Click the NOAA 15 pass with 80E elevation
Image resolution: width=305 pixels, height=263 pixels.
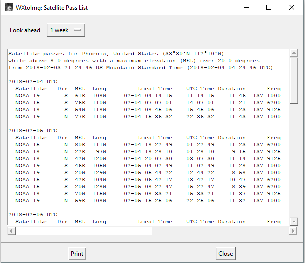click(x=148, y=145)
